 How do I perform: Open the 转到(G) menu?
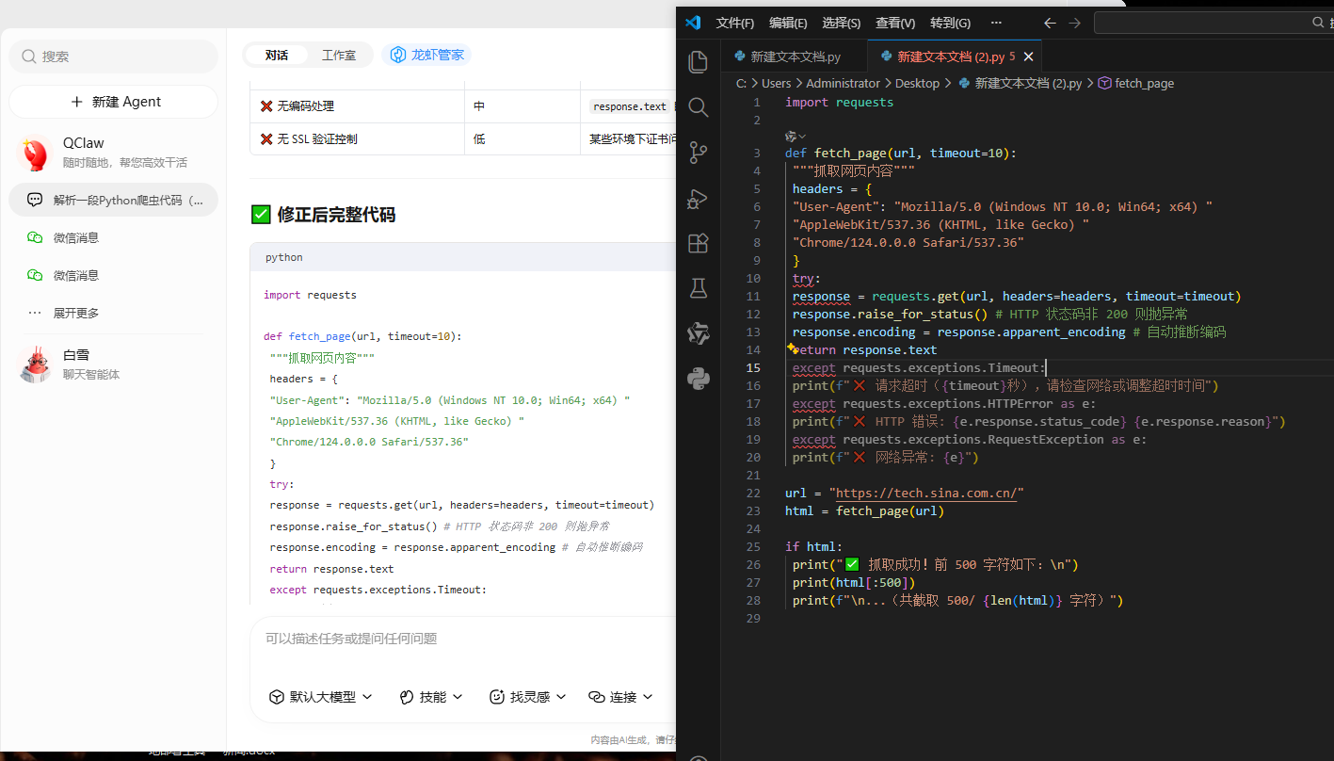pos(950,23)
